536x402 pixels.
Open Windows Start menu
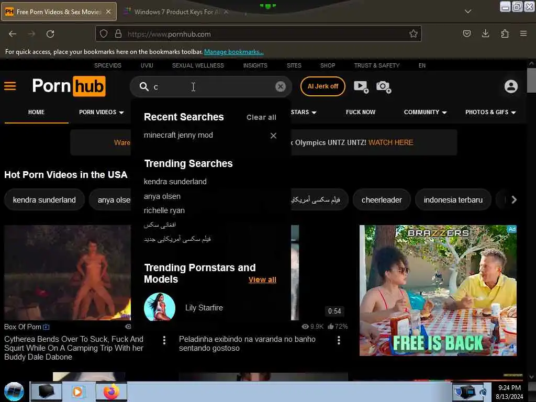[14, 392]
